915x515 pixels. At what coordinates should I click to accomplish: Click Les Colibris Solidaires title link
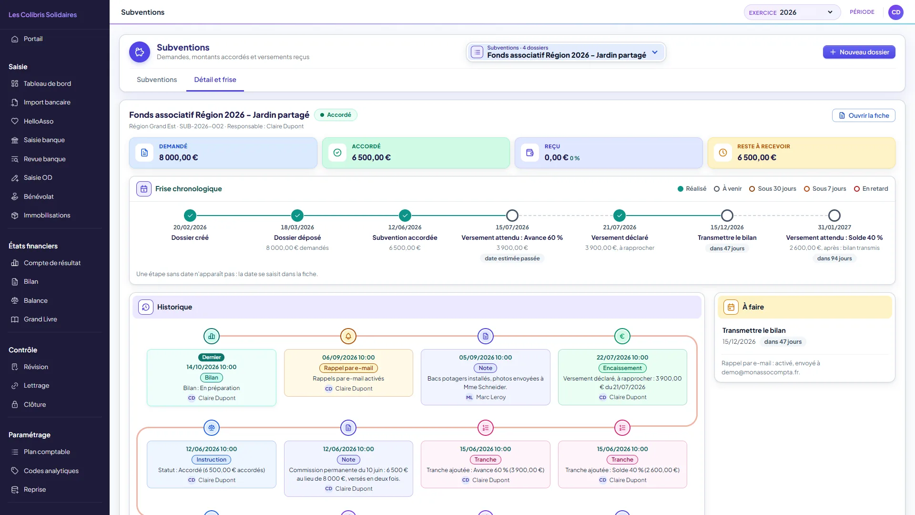[42, 15]
